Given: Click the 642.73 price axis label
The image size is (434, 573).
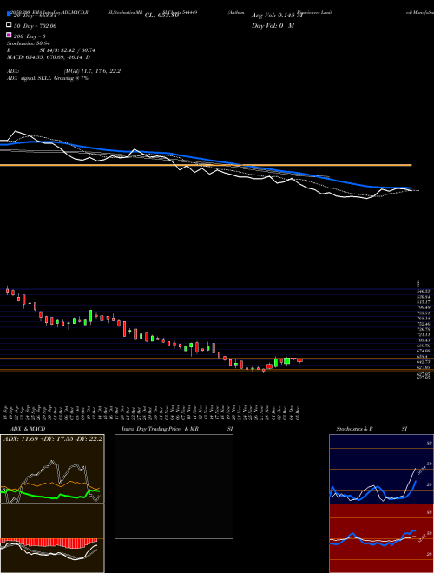Looking at the screenshot, I should coord(424,361).
